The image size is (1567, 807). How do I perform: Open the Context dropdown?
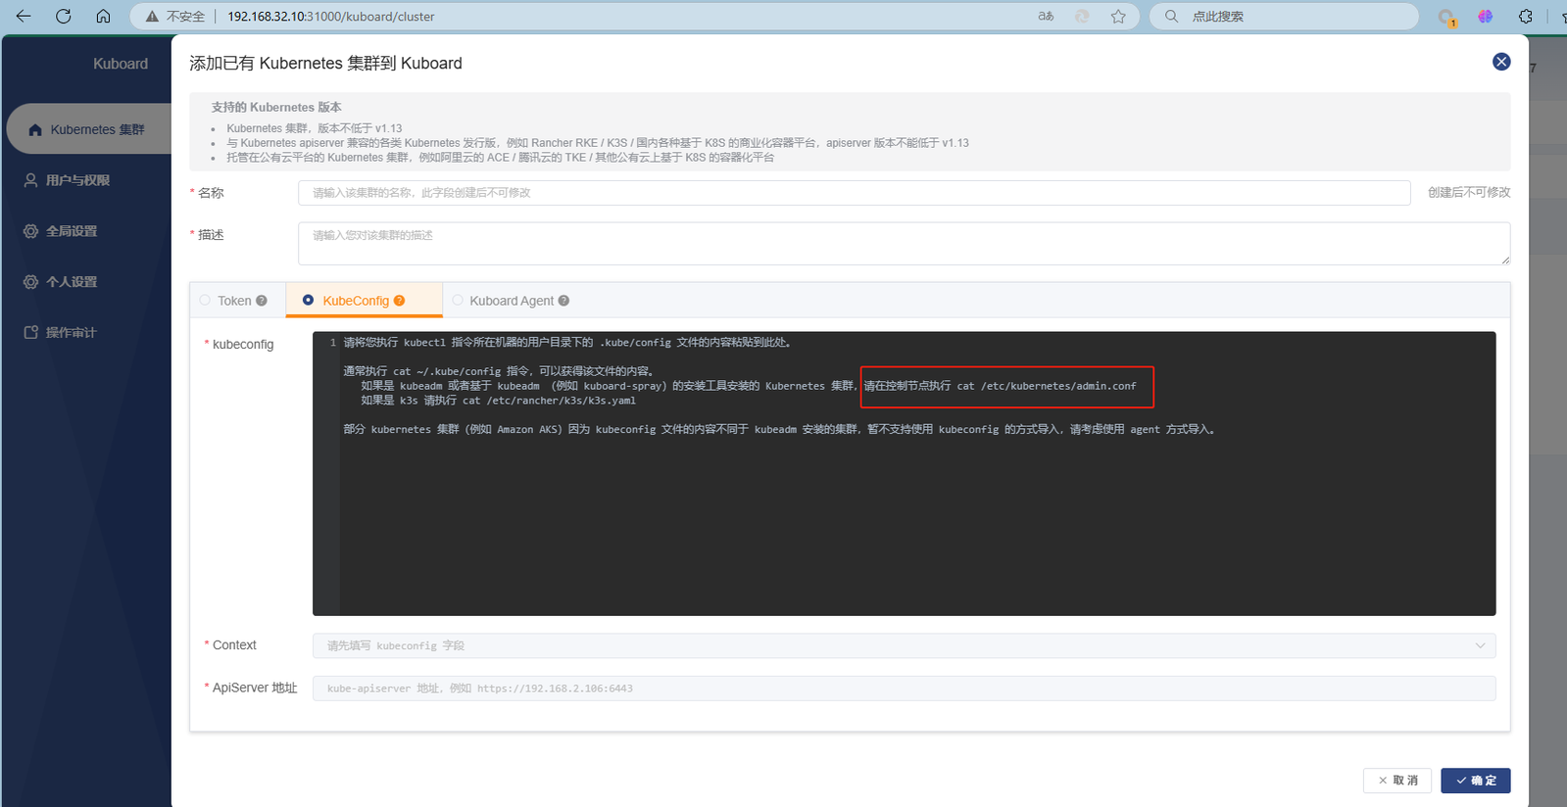(904, 645)
